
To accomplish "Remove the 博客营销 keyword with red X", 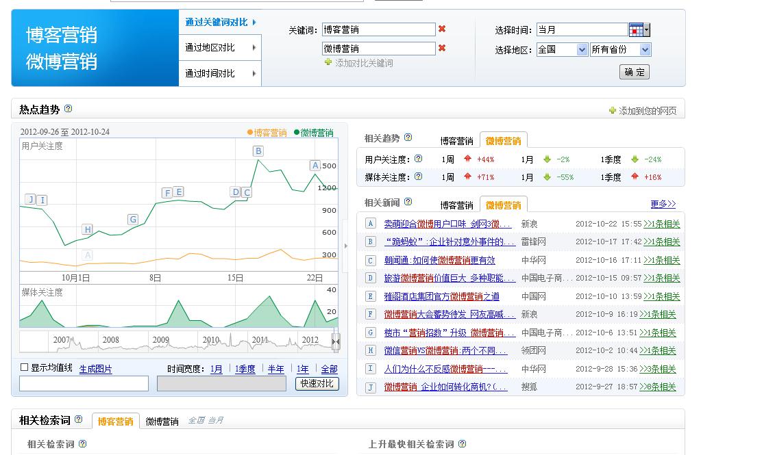I will [x=442, y=29].
